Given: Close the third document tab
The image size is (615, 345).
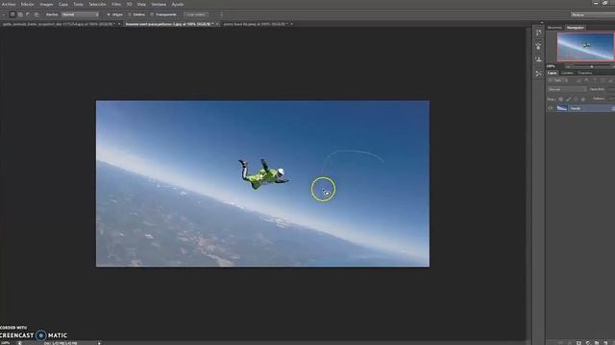Looking at the screenshot, I should click(x=291, y=24).
